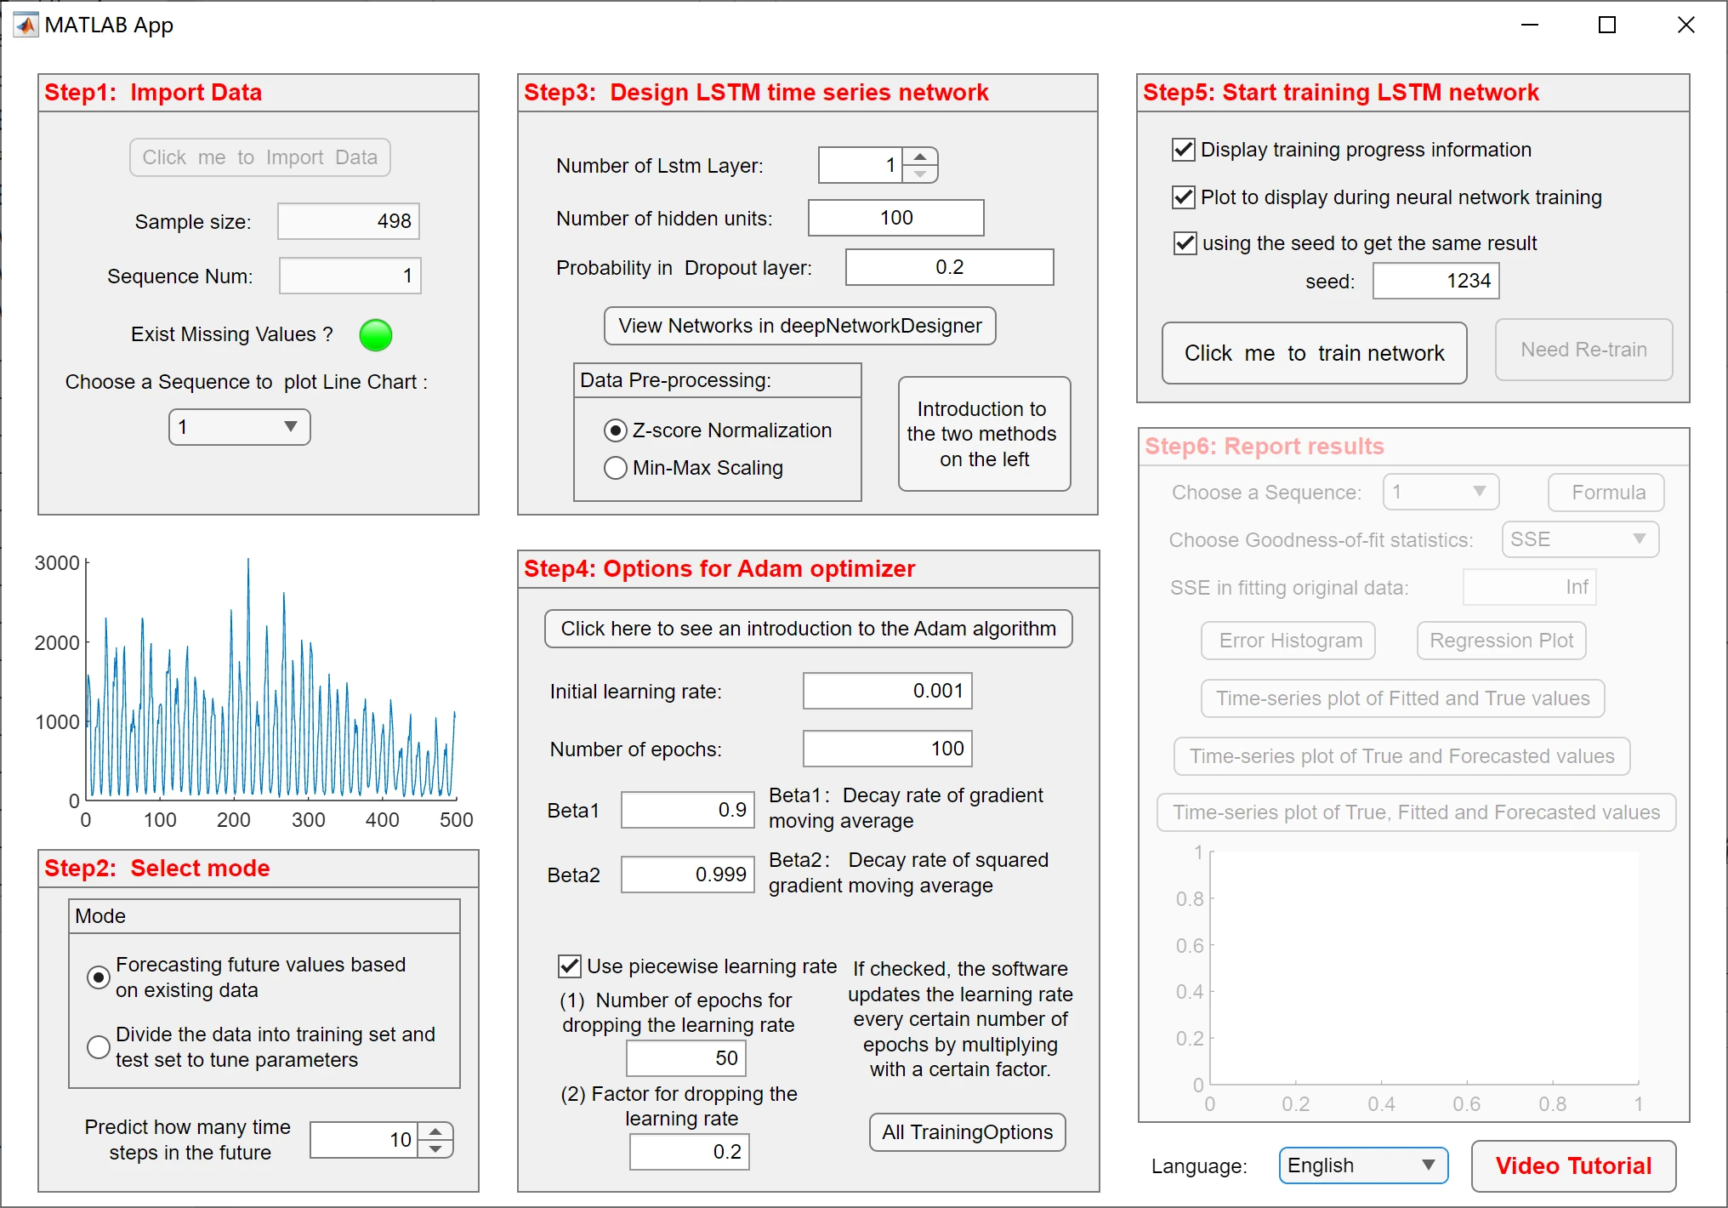Edit the seed value field
Screen dimensions: 1728x1208
1436,281
